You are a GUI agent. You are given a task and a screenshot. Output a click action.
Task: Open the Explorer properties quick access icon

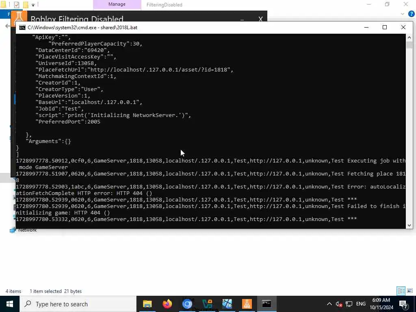[x=16, y=4]
